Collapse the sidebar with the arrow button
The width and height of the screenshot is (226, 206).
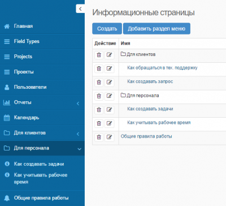(80, 8)
